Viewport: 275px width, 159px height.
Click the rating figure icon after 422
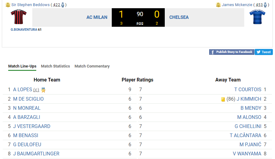(x=63, y=5)
